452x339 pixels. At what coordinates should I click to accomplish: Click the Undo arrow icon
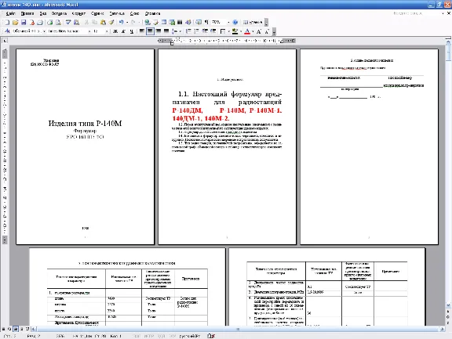[122, 22]
